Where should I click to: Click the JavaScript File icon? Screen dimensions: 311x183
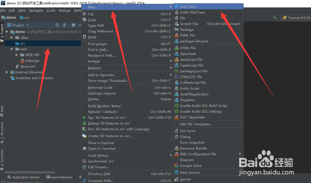176,60
